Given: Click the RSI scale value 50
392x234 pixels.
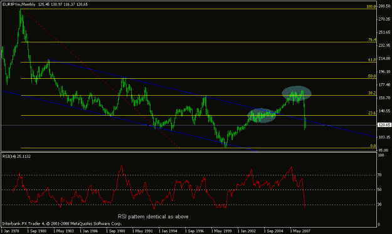Looking at the screenshot, I should click(379, 190).
